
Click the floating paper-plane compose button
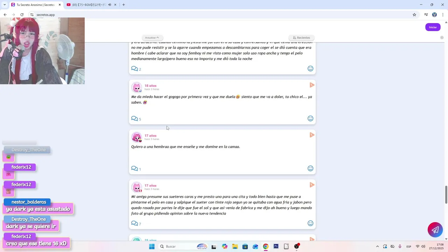point(435,230)
